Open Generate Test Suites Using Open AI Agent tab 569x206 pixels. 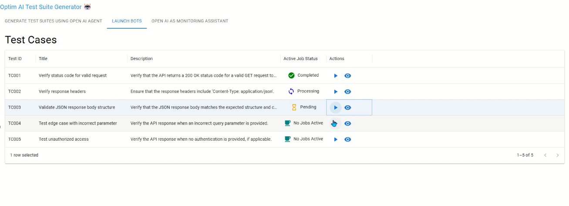pos(54,21)
